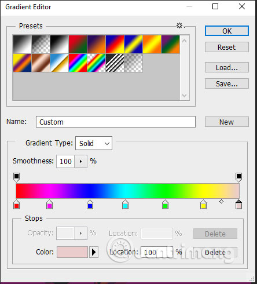Pick the blue, yellow, blue gradient preset
Screen dimensions: 257x284
tap(134, 44)
